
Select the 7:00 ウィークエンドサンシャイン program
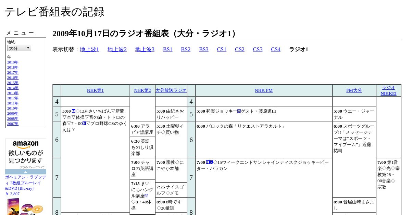coord(264,187)
